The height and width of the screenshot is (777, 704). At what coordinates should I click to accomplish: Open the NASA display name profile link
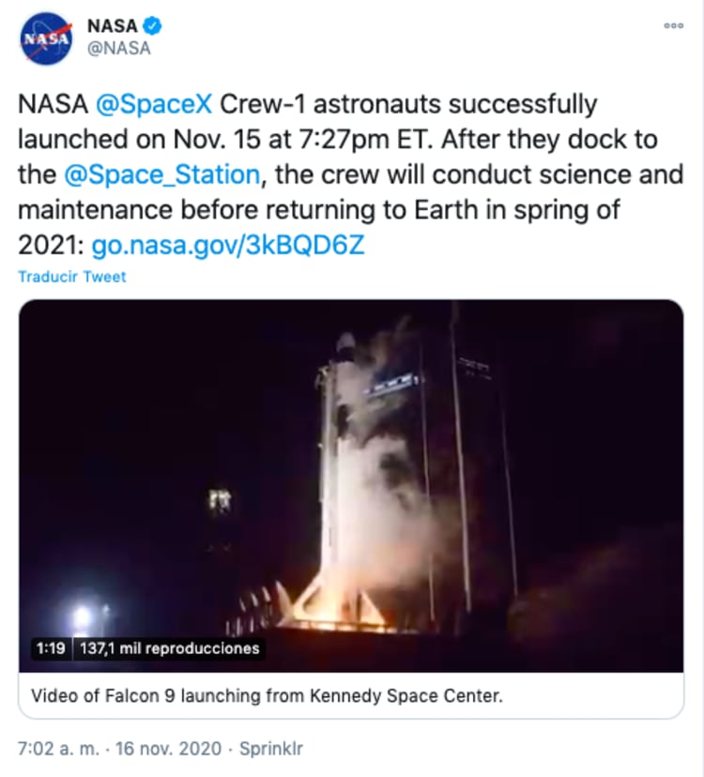pyautogui.click(x=114, y=26)
